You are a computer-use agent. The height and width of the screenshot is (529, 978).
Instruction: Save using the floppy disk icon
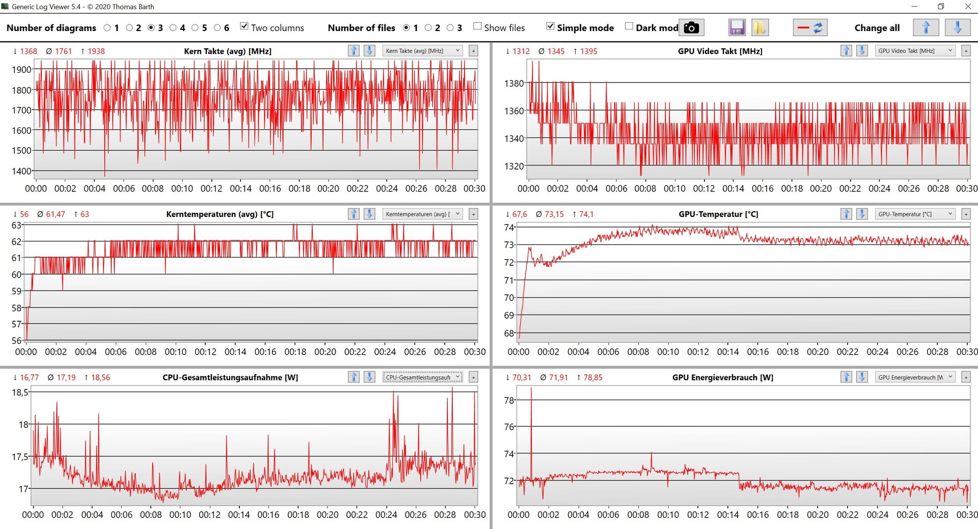pyautogui.click(x=737, y=27)
